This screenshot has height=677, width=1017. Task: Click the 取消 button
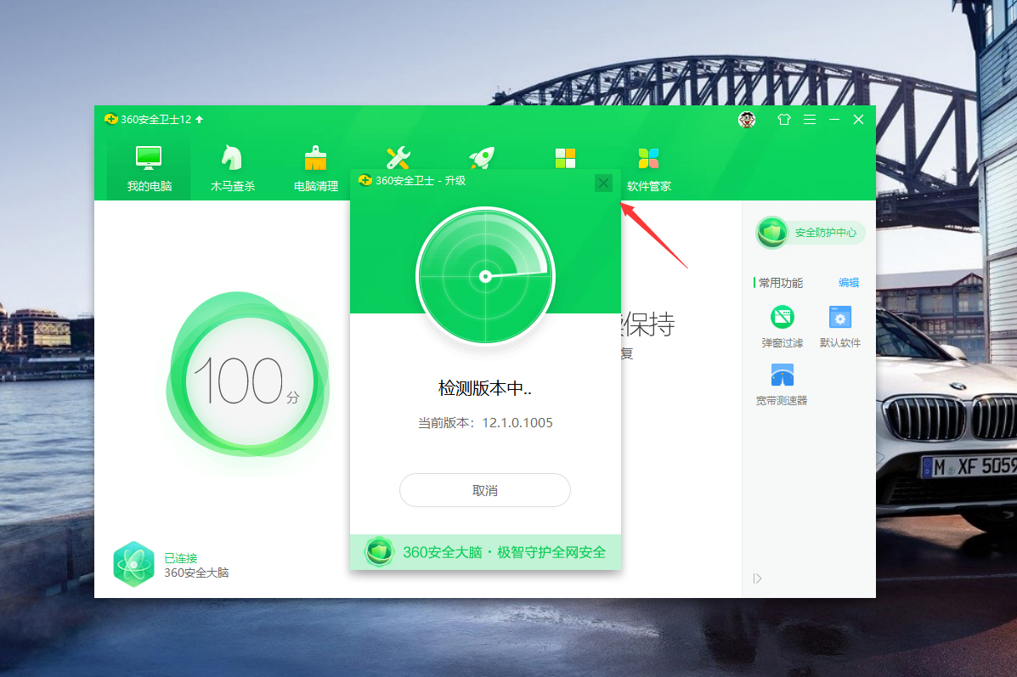[485, 490]
